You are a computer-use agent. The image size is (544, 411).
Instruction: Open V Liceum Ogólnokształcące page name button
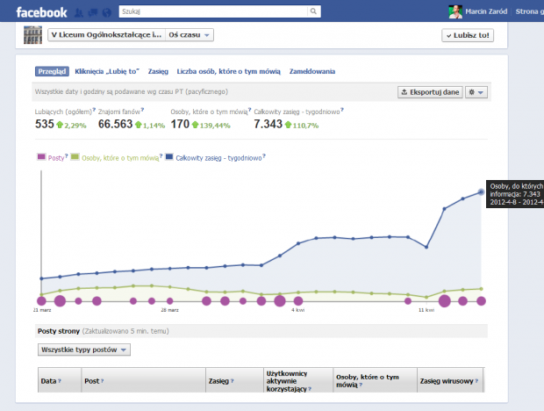[106, 35]
